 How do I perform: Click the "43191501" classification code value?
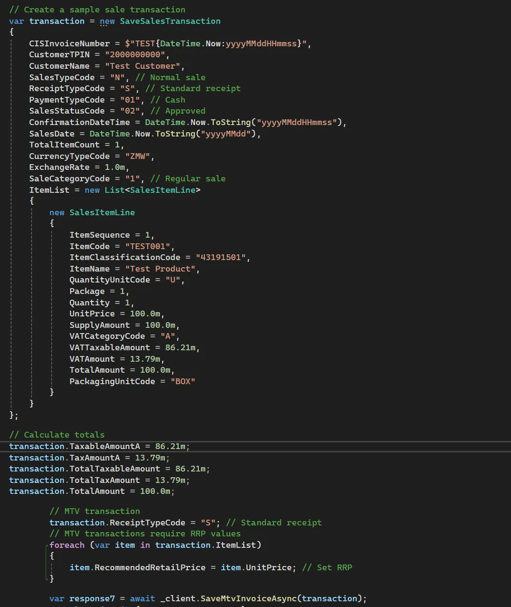[221, 257]
